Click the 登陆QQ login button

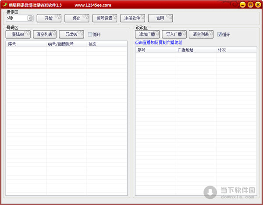click(18, 34)
